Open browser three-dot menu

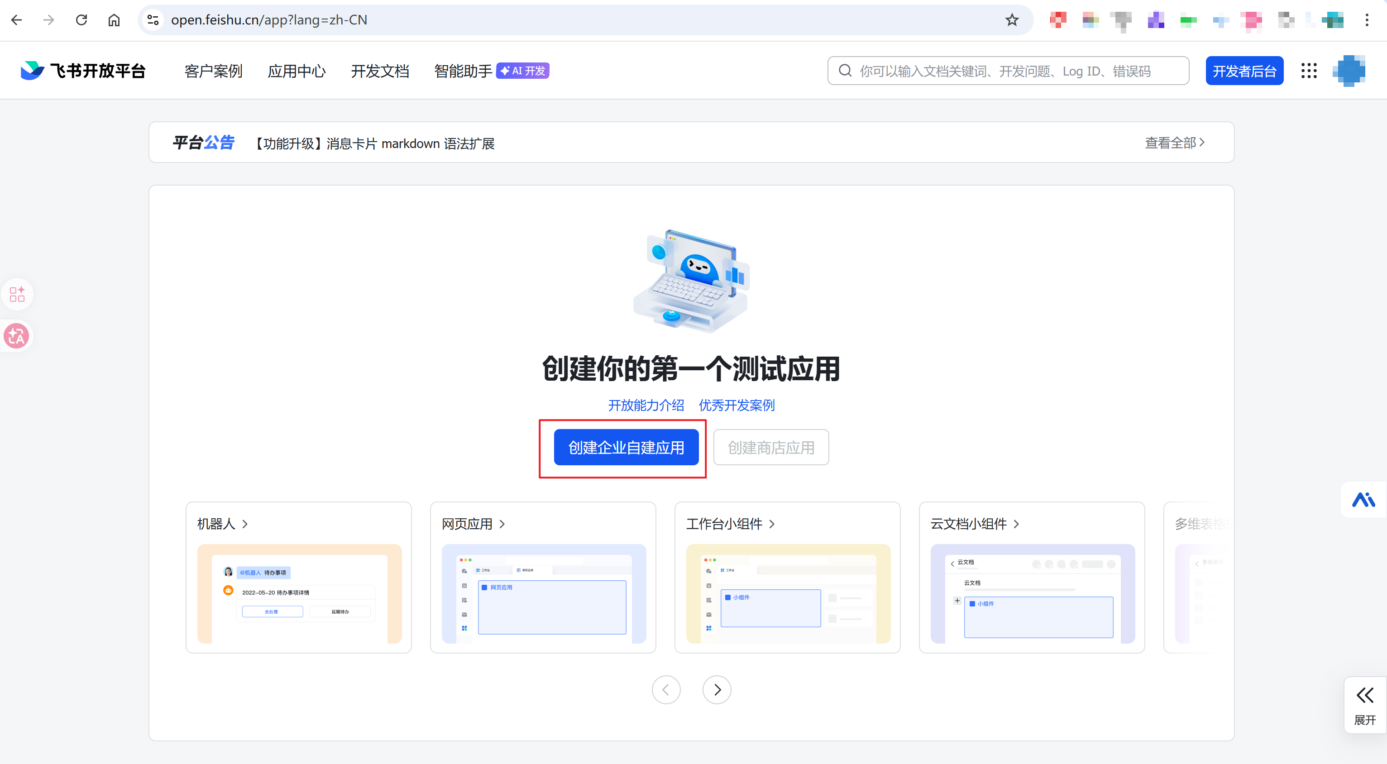[x=1367, y=20]
